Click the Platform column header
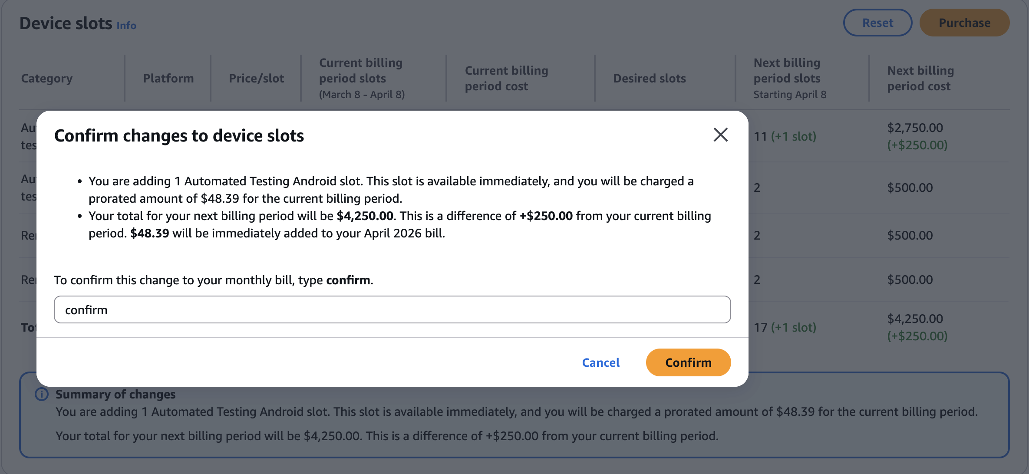The height and width of the screenshot is (474, 1029). click(168, 78)
